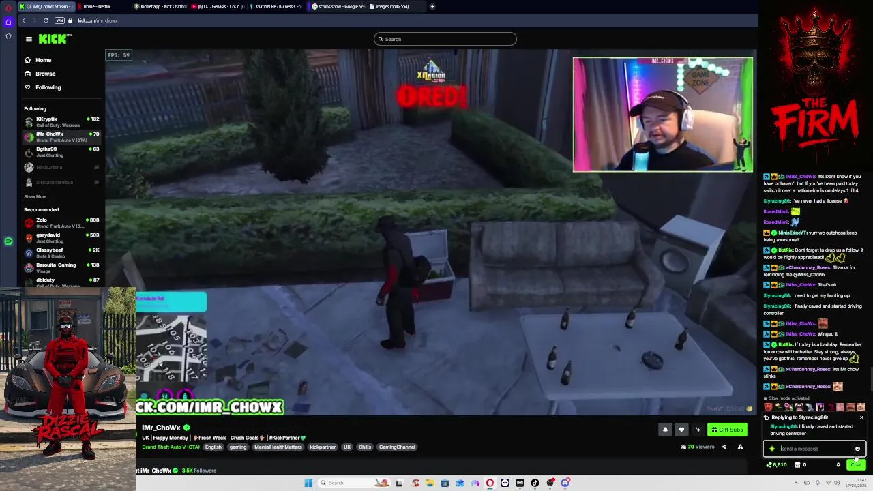The width and height of the screenshot is (873, 491).
Task: Click the share stream icon
Action: tap(724, 447)
